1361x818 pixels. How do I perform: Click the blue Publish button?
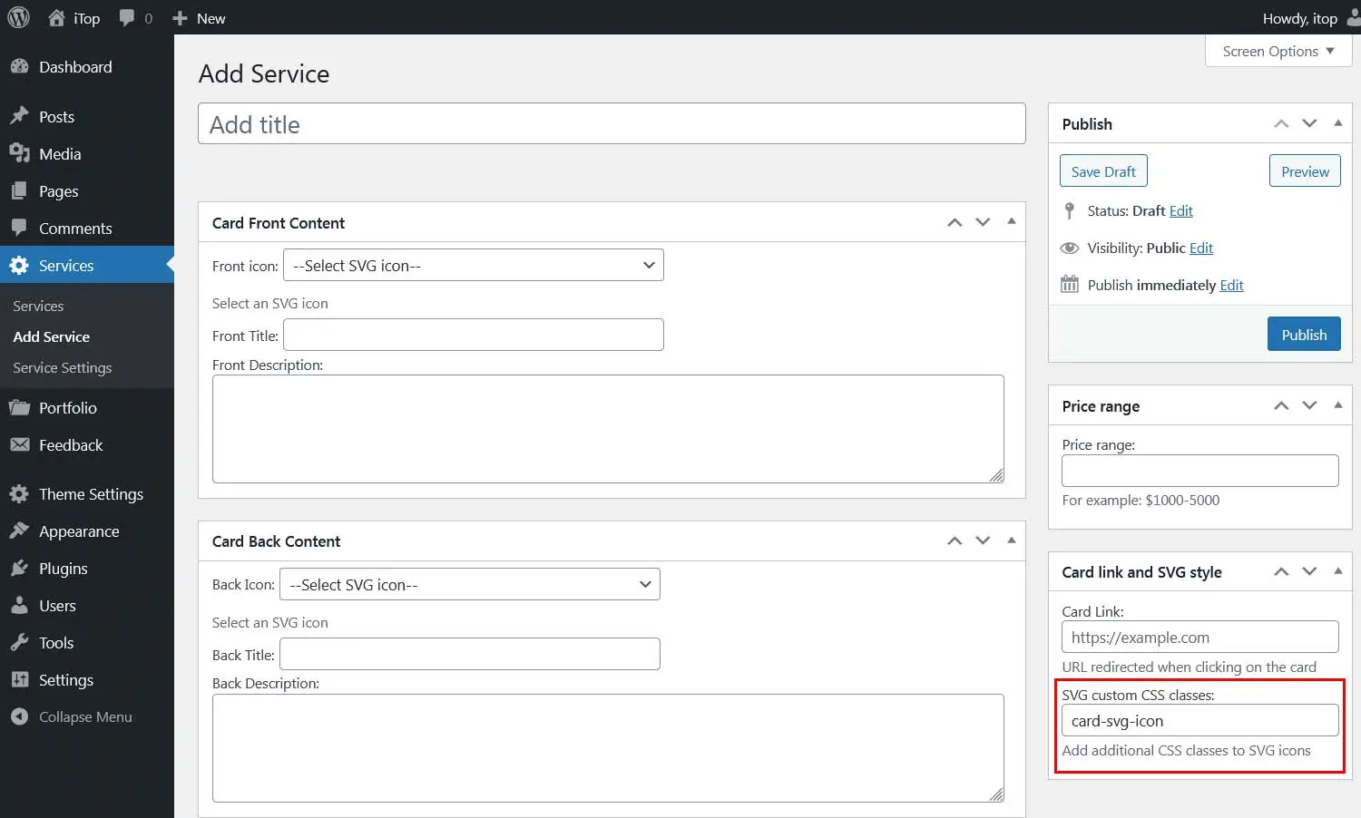1304,335
